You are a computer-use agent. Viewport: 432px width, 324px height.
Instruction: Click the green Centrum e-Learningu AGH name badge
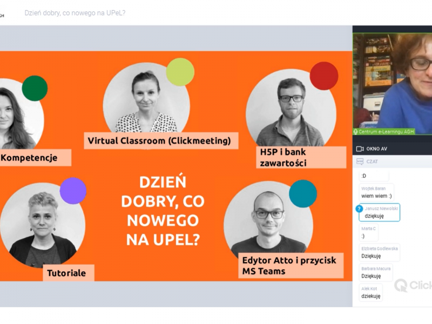(x=383, y=131)
